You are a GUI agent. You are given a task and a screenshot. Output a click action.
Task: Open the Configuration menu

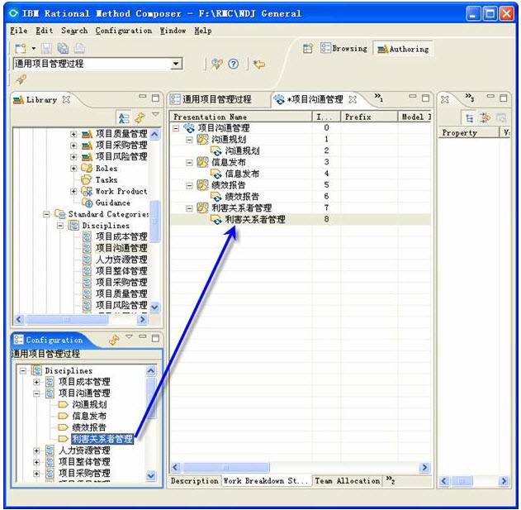[x=123, y=31]
